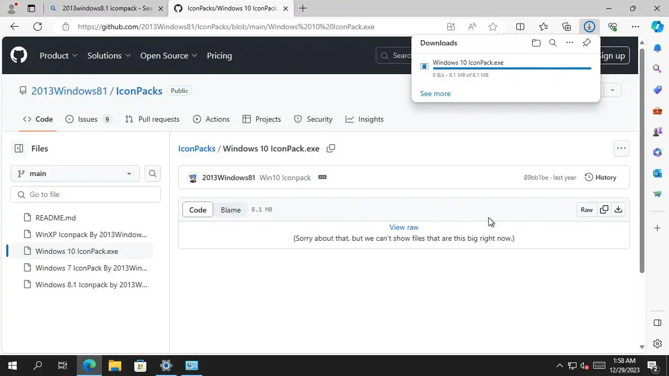Click the Downloads toolbar icon in Edge
Screen dimensions: 669x376
tap(590, 27)
